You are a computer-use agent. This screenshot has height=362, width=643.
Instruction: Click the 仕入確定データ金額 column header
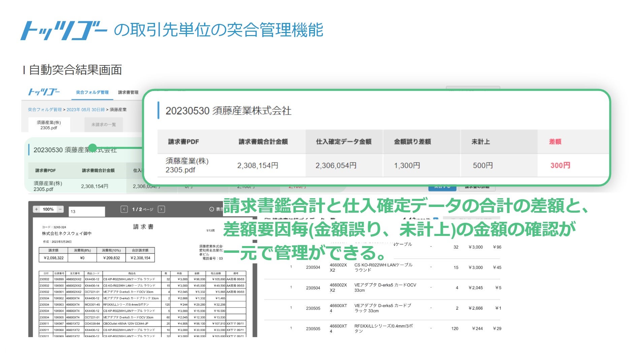click(x=344, y=142)
